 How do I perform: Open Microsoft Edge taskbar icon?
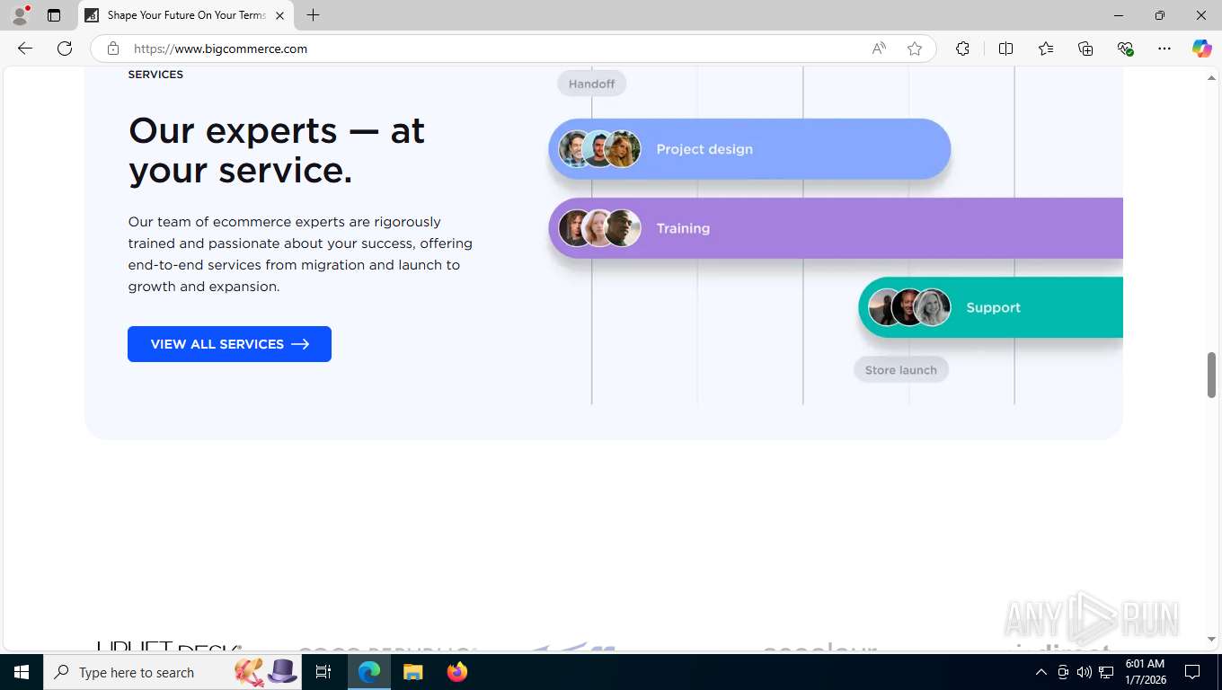click(369, 672)
